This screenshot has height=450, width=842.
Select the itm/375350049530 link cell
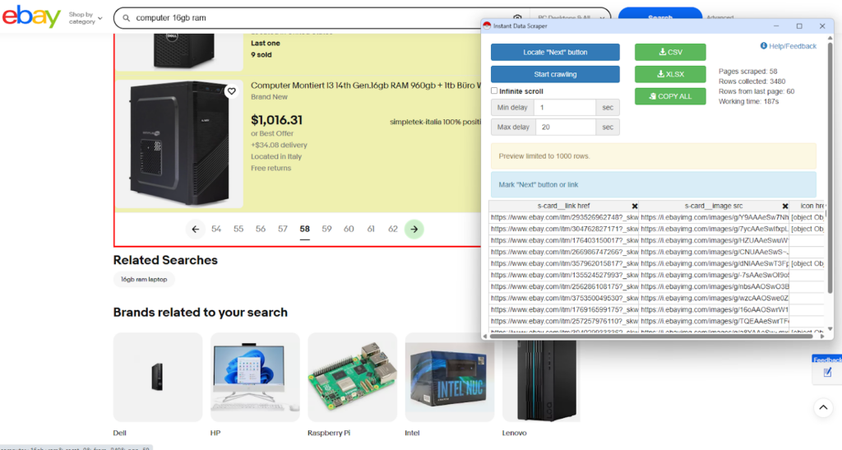click(x=564, y=298)
